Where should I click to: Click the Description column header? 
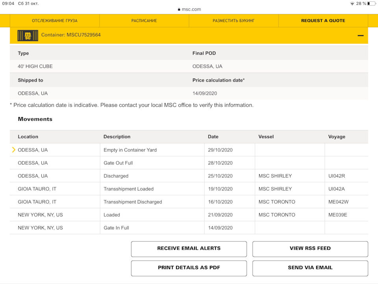tap(117, 137)
